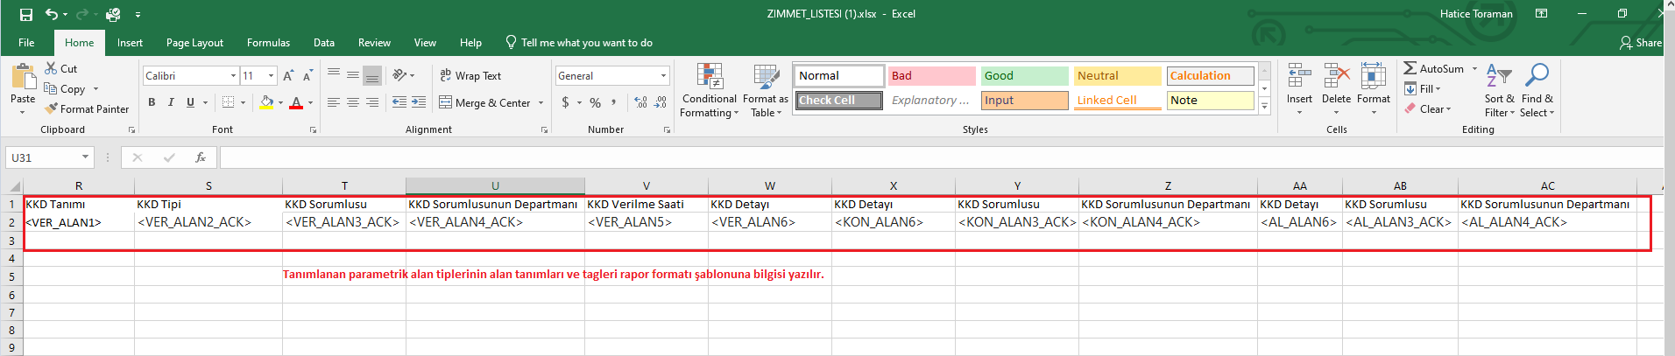
Task: Click the Tell me what you want search
Action: pos(579,43)
